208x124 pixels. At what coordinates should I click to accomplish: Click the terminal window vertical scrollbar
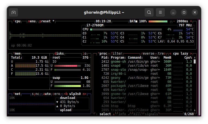coord(199,67)
